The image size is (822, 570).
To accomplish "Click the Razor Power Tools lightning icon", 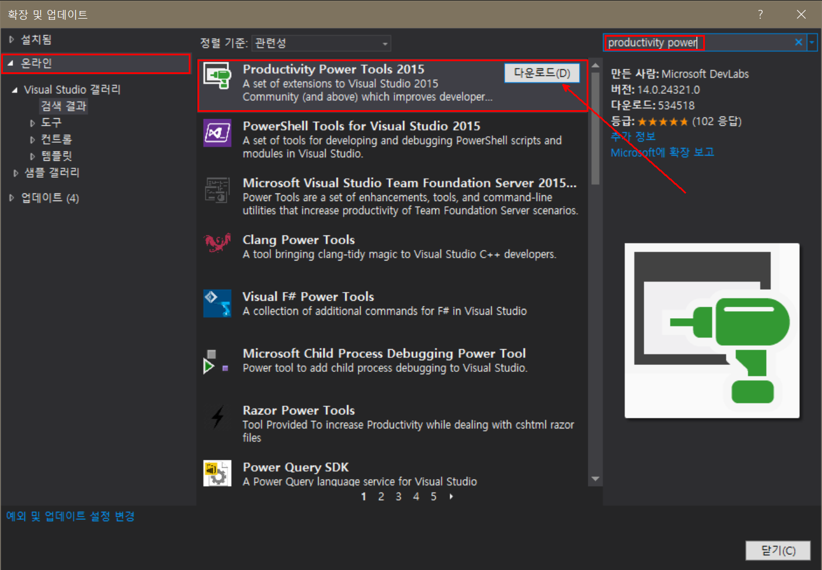I will point(217,417).
